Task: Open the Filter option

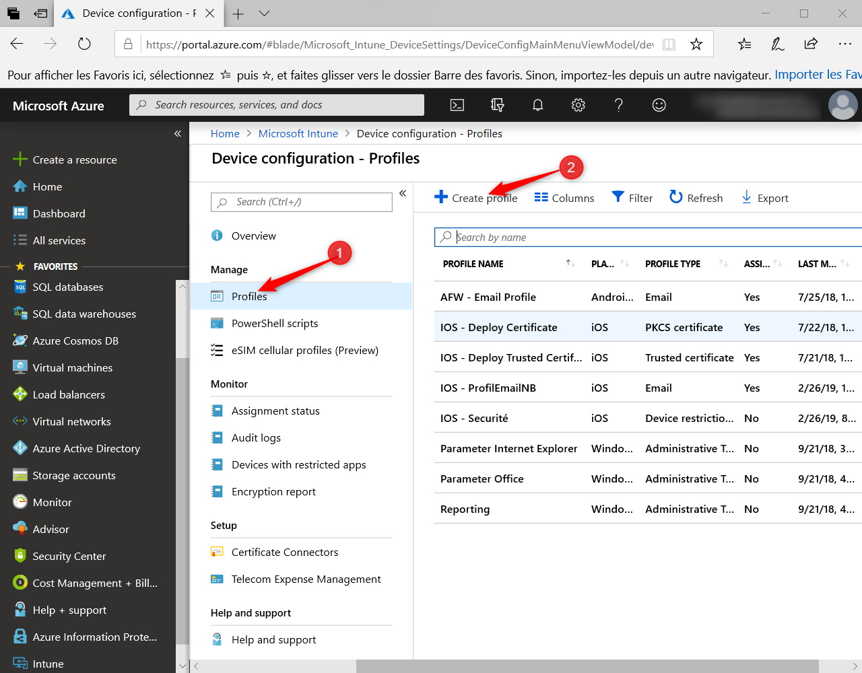Action: click(632, 198)
